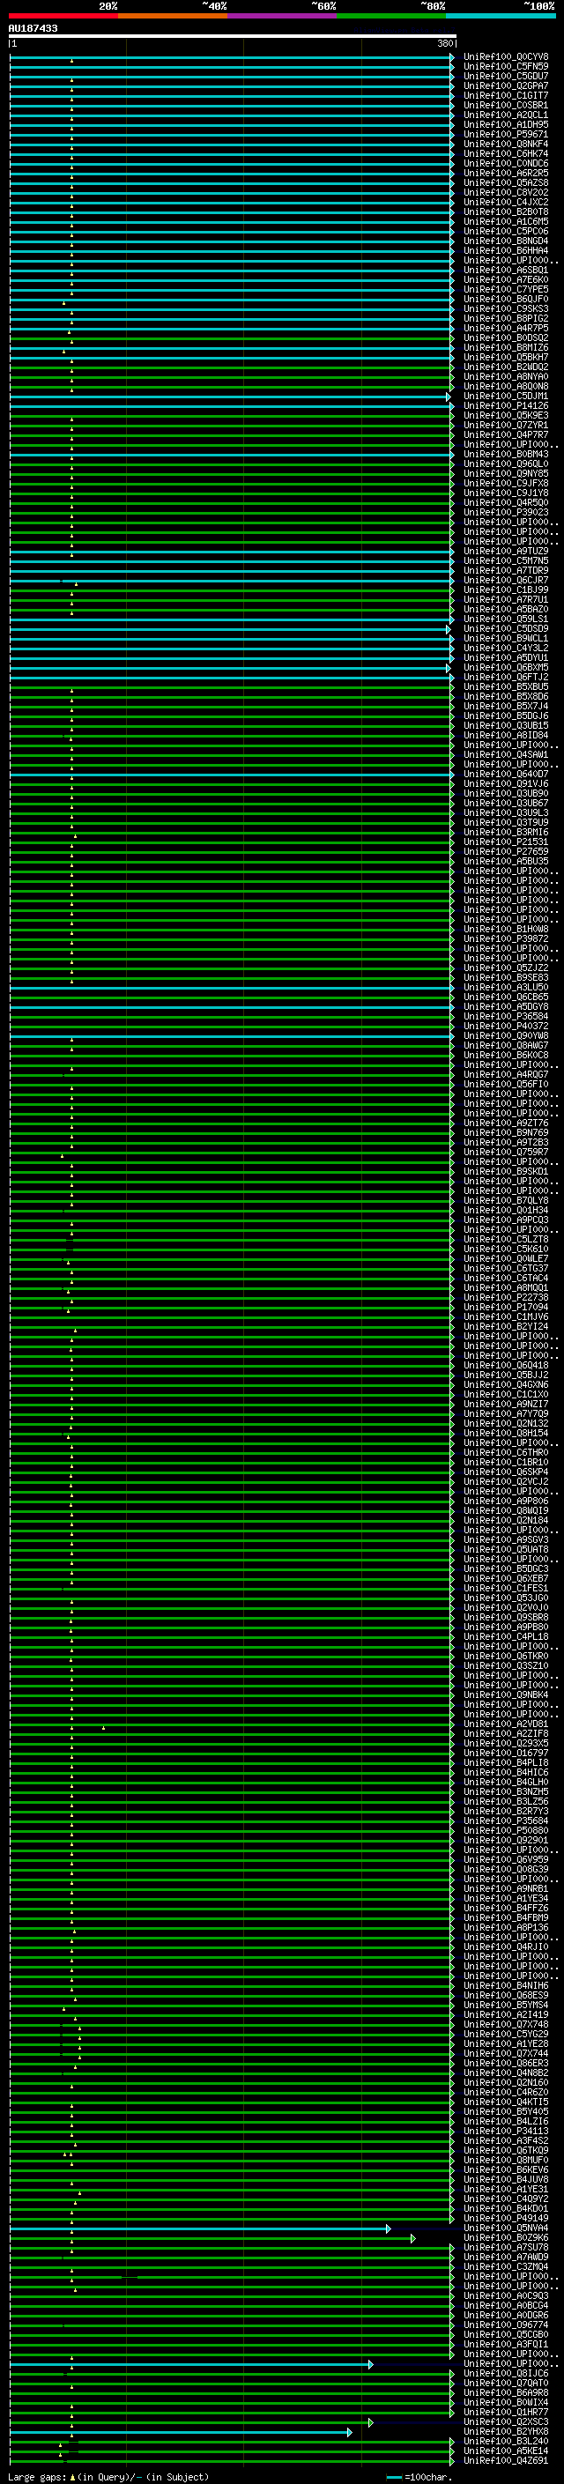Select the UniRef100_C9SKS3 label
Image resolution: width=564 pixels, height=2484 pixels.
click(x=506, y=308)
